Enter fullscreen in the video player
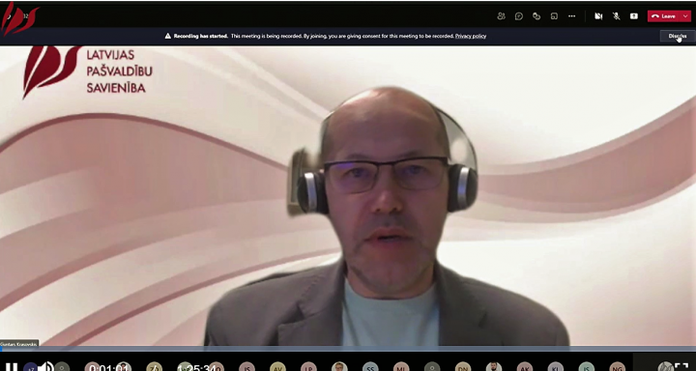 pyautogui.click(x=681, y=366)
